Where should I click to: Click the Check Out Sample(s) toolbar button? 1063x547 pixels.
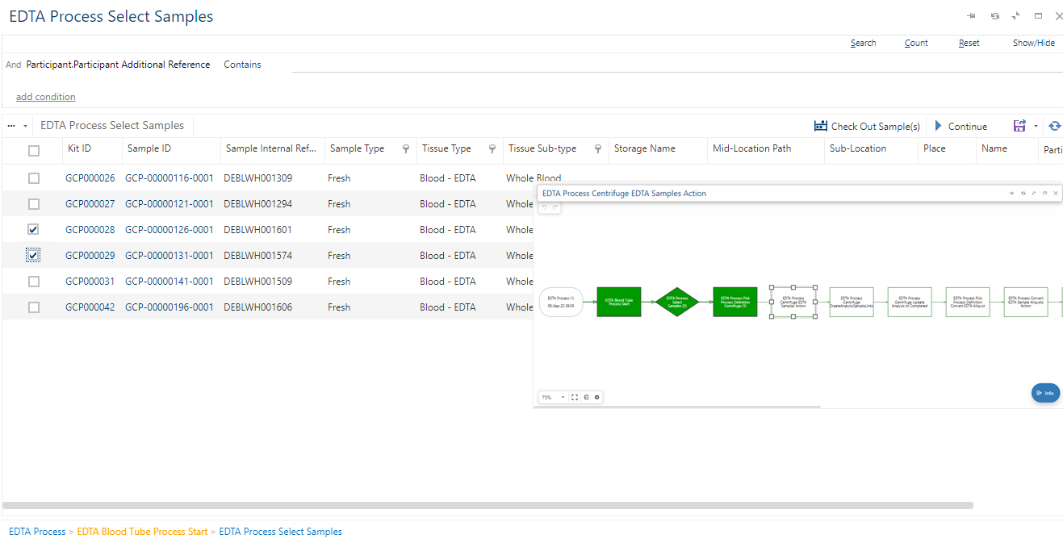point(867,126)
